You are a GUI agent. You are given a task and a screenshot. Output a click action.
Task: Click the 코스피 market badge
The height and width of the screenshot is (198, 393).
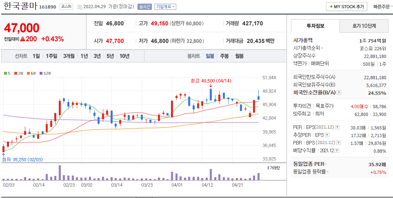click(66, 7)
